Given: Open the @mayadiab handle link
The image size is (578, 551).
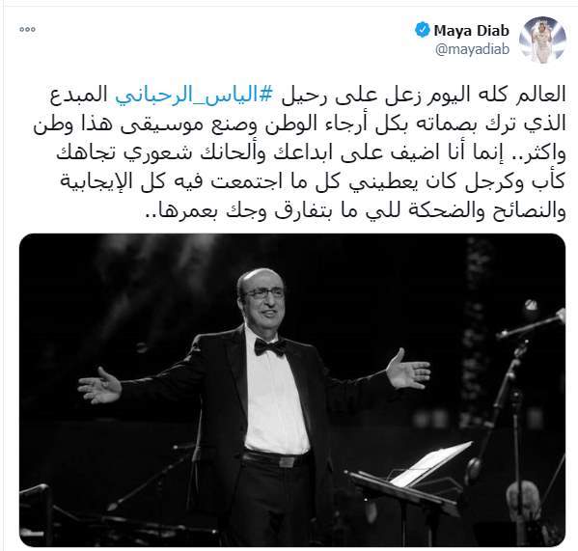Looking at the screenshot, I should tap(472, 49).
